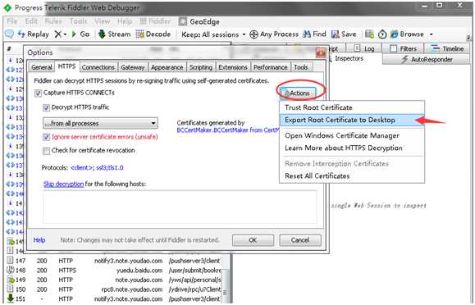Viewport: 475px width, 305px height.
Task: Click the Skip decryption link
Action: coord(64,184)
